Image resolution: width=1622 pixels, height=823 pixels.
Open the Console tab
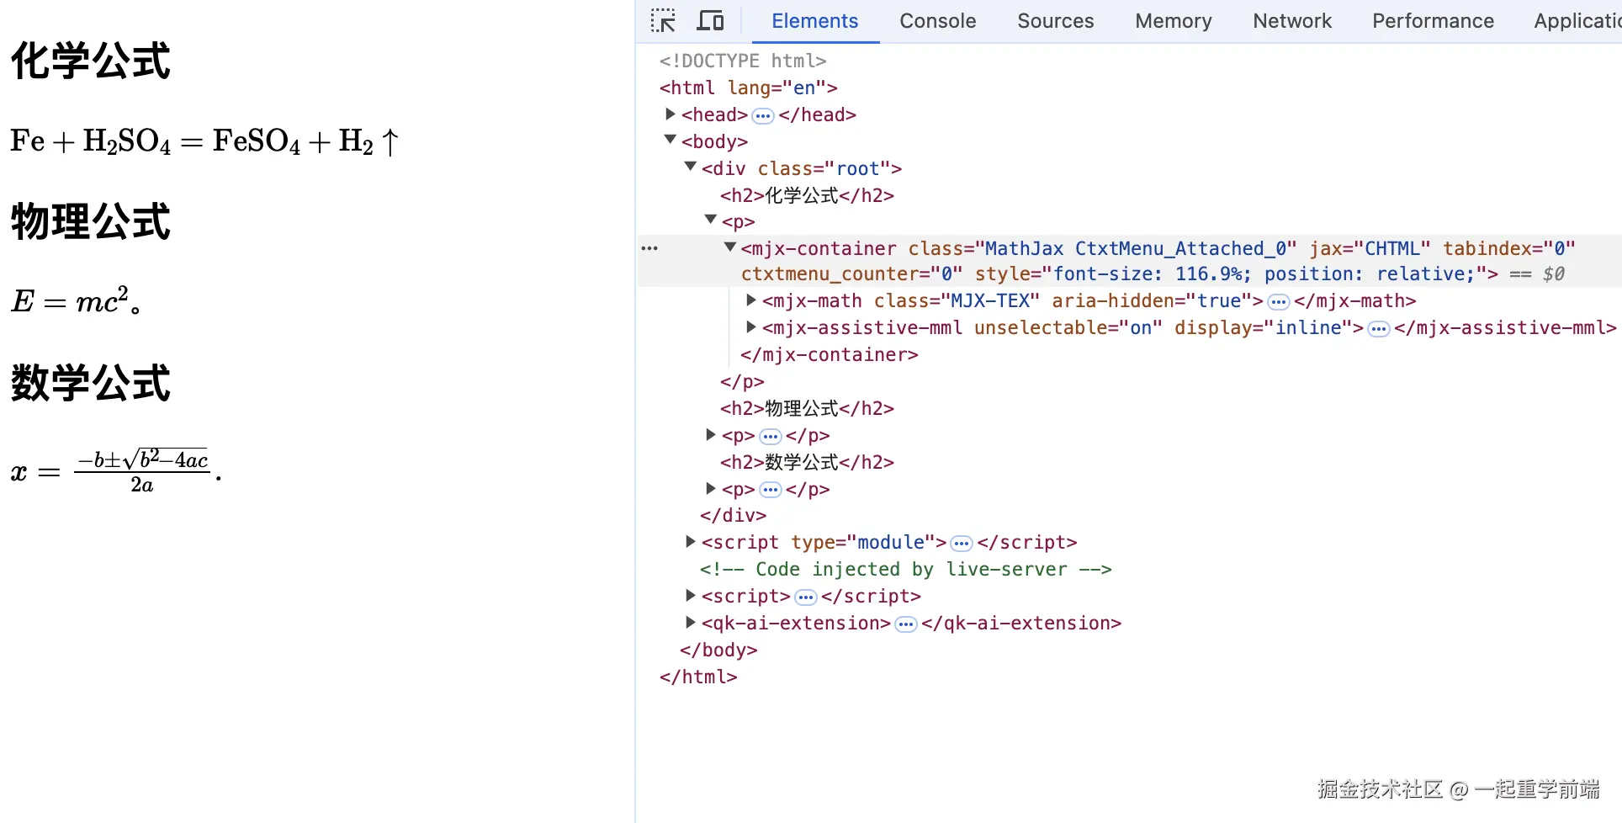tap(938, 21)
